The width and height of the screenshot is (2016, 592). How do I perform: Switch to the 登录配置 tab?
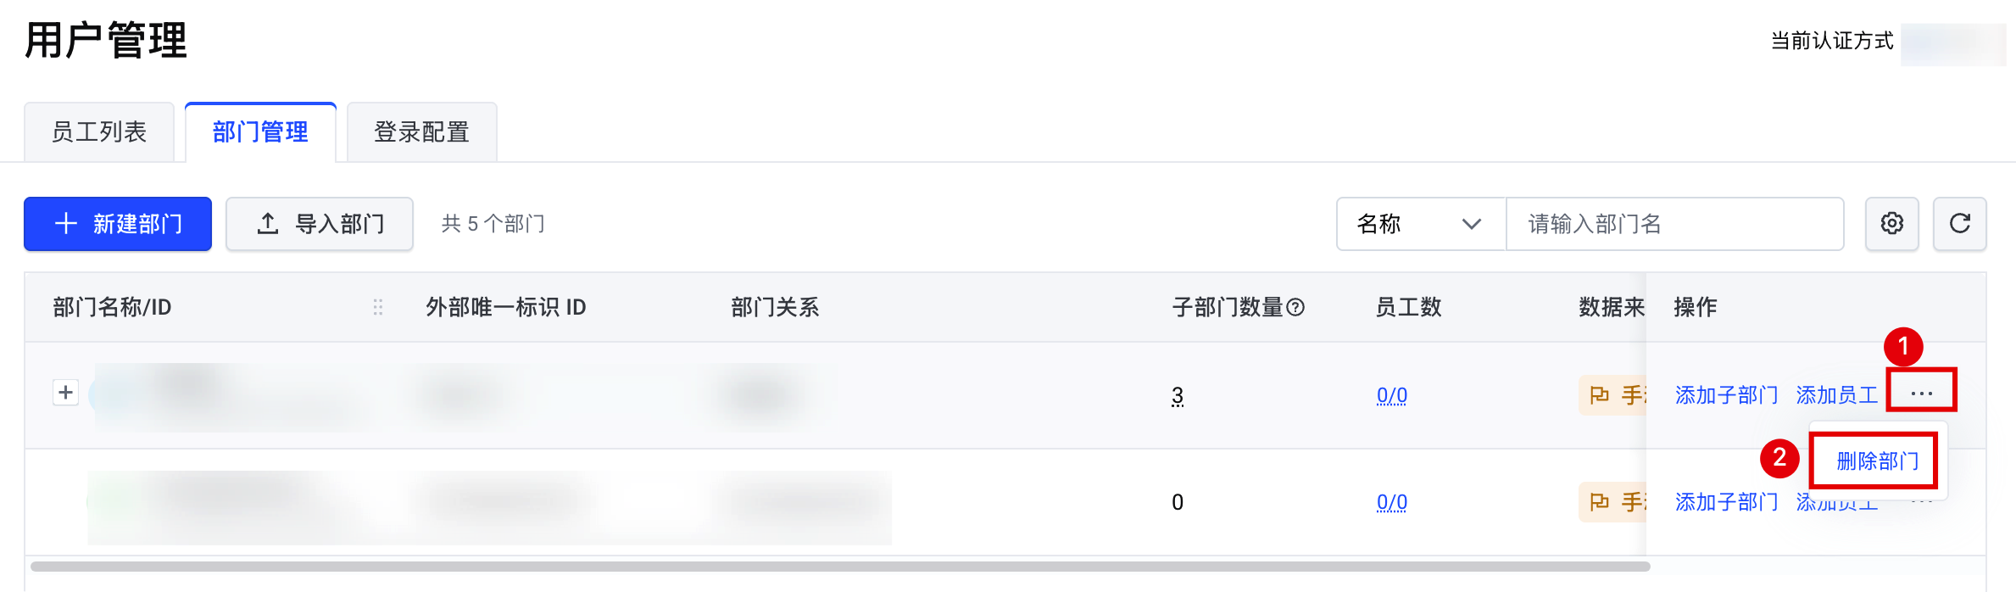coord(421,132)
